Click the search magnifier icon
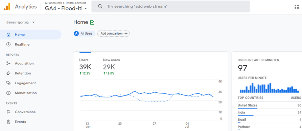The width and height of the screenshot is (302, 131). [x=100, y=6]
